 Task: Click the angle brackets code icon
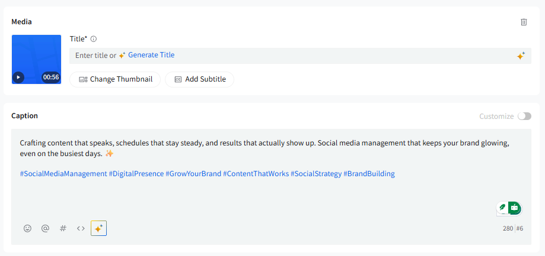81,228
